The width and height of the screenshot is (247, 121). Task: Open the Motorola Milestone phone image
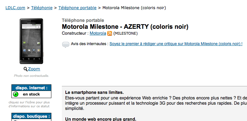[x=31, y=41]
